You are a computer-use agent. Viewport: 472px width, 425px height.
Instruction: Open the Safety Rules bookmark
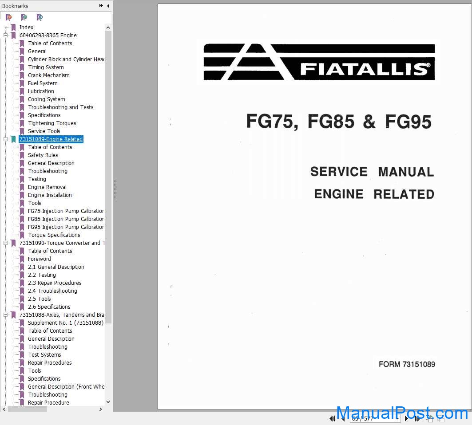(43, 155)
